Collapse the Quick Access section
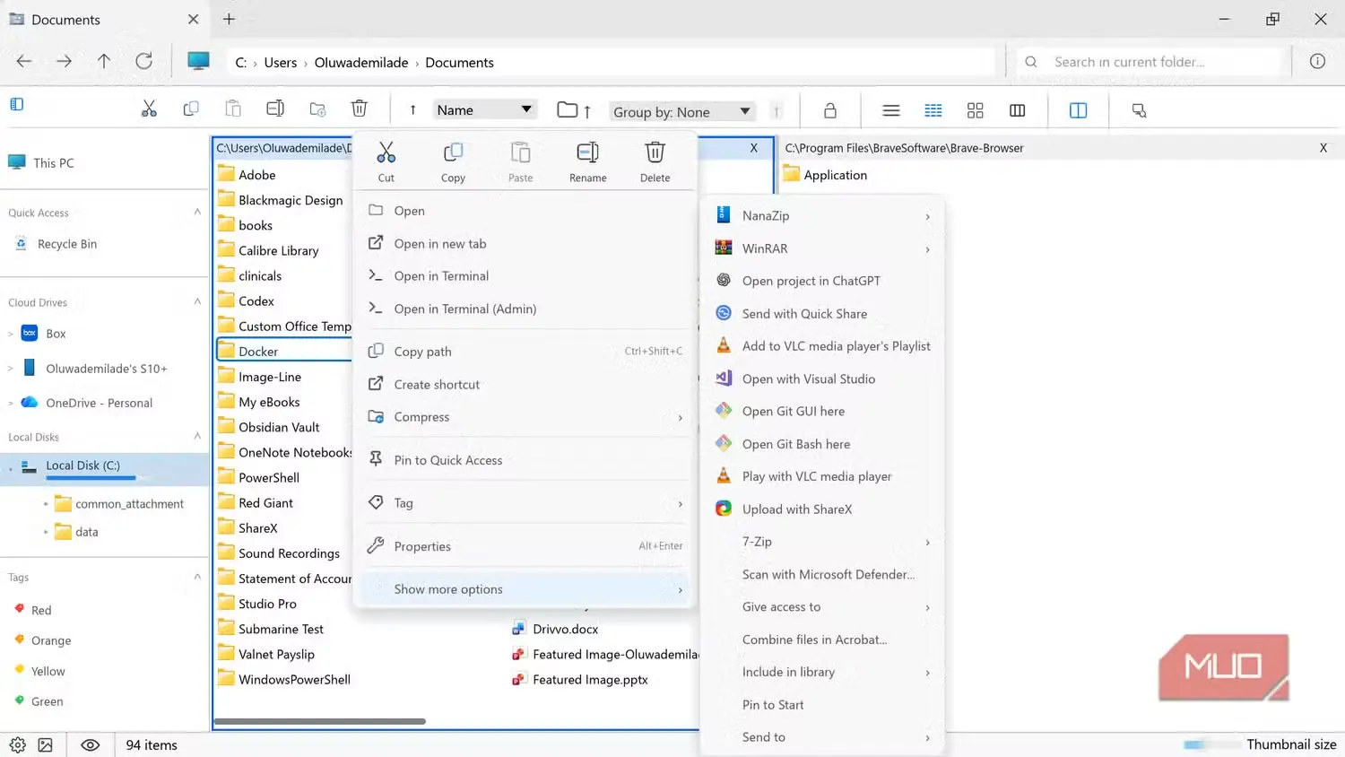 pos(197,212)
